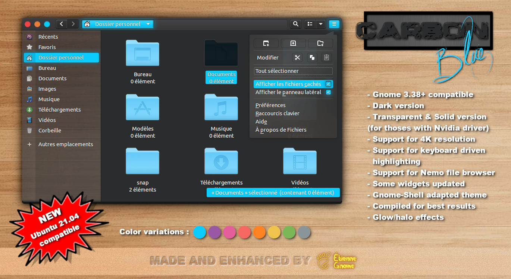
Task: Open Images from the sidebar
Action: [x=62, y=89]
